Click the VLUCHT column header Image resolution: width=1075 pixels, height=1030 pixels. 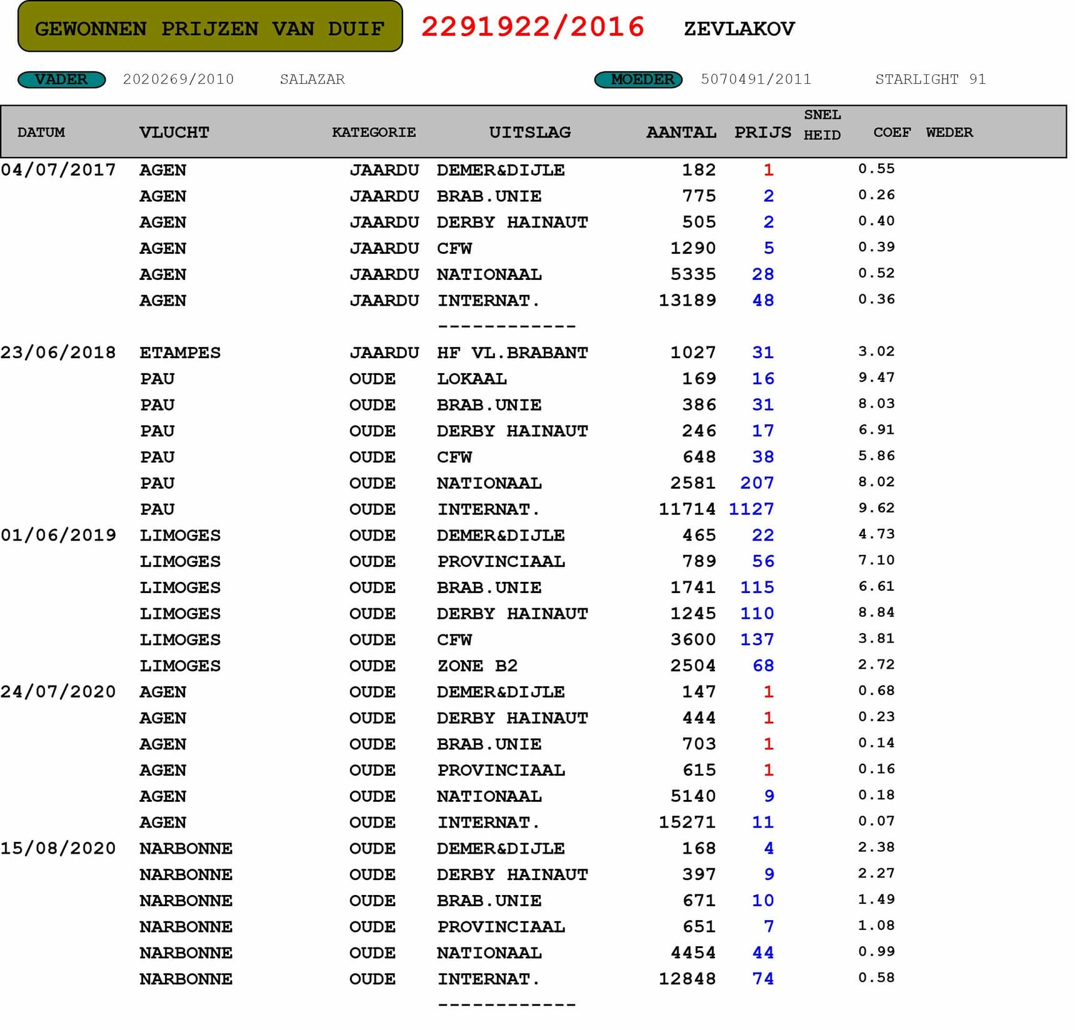(x=174, y=132)
